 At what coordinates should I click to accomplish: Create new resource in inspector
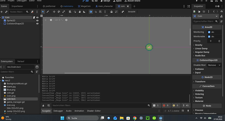click(x=194, y=11)
